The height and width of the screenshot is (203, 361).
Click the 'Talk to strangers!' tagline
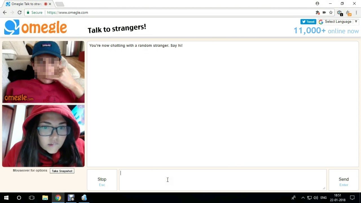coord(117,28)
